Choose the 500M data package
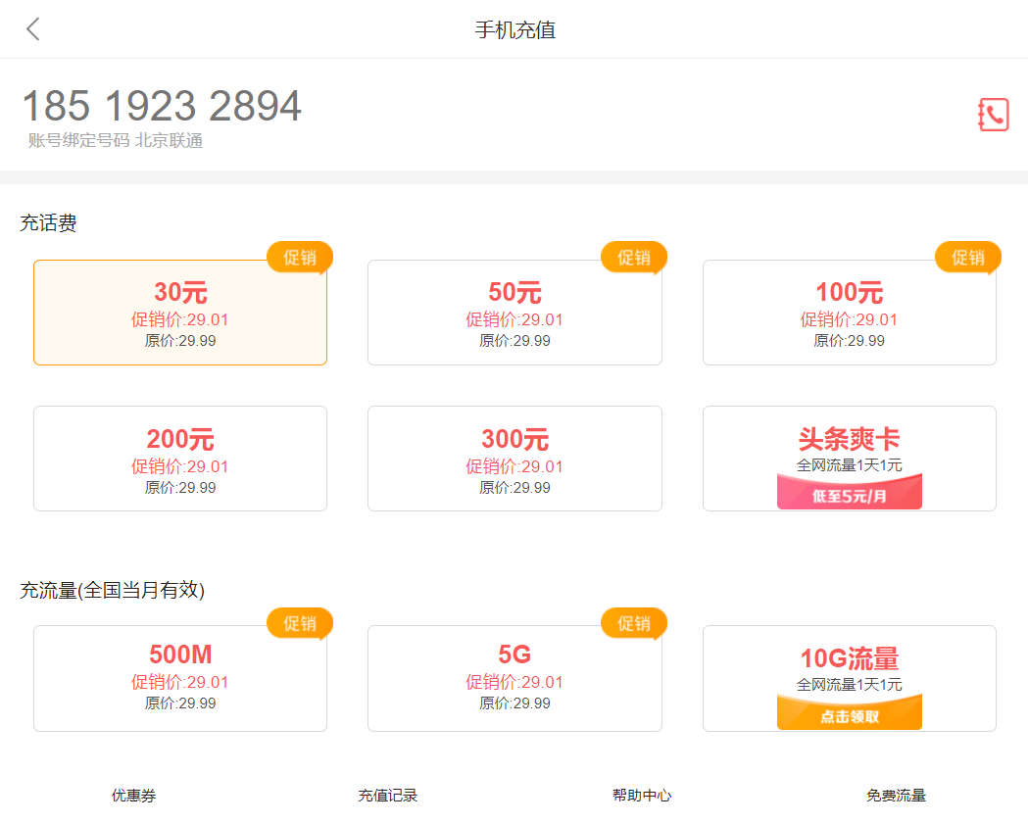The height and width of the screenshot is (824, 1028). [x=180, y=678]
